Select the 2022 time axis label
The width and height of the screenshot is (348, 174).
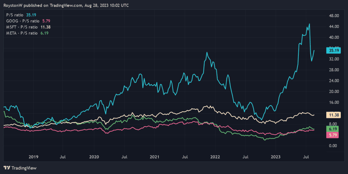215,157
